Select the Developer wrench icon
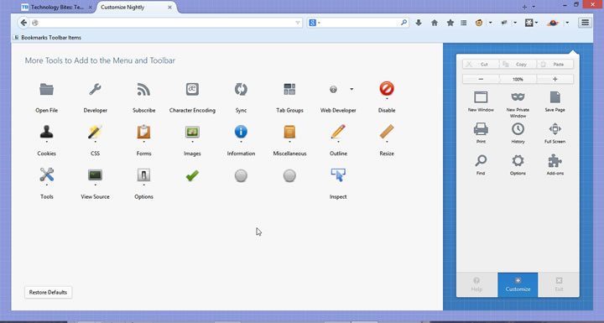The height and width of the screenshot is (323, 604). [95, 90]
